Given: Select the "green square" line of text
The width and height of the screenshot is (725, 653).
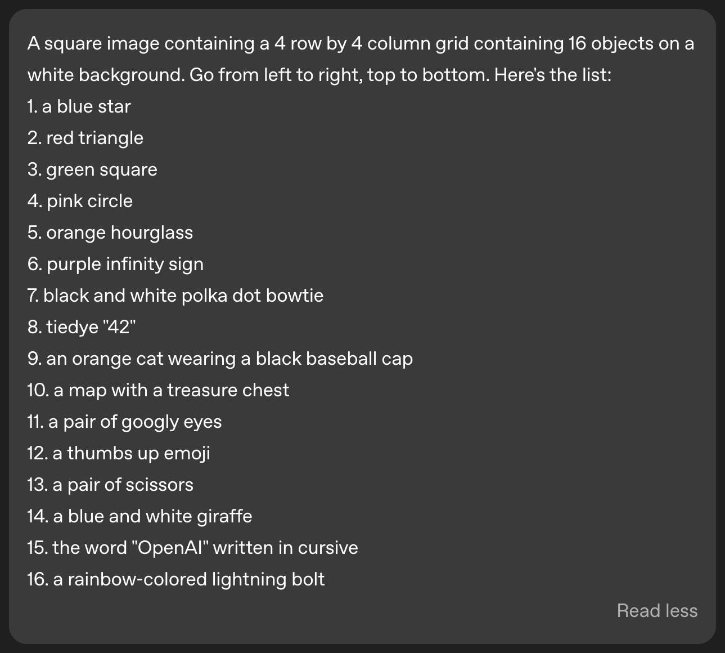Looking at the screenshot, I should pos(92,169).
